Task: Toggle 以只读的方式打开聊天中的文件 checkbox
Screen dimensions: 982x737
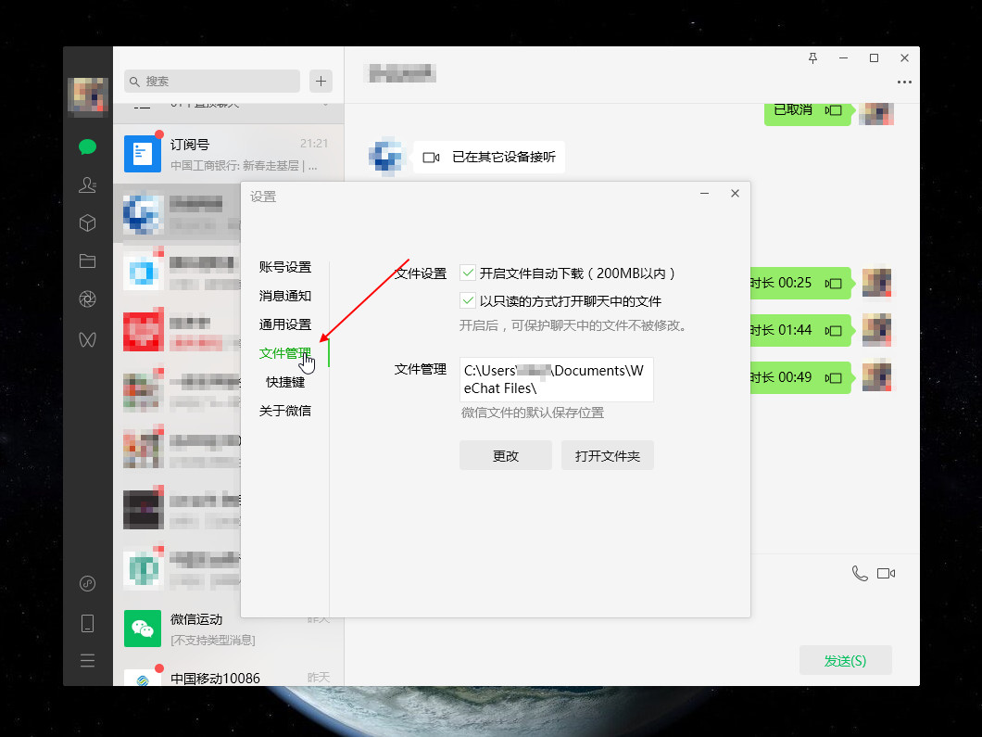Action: pyautogui.click(x=468, y=300)
